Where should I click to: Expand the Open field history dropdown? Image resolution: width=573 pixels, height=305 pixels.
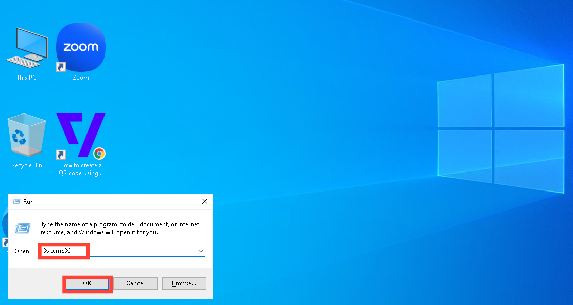(201, 251)
